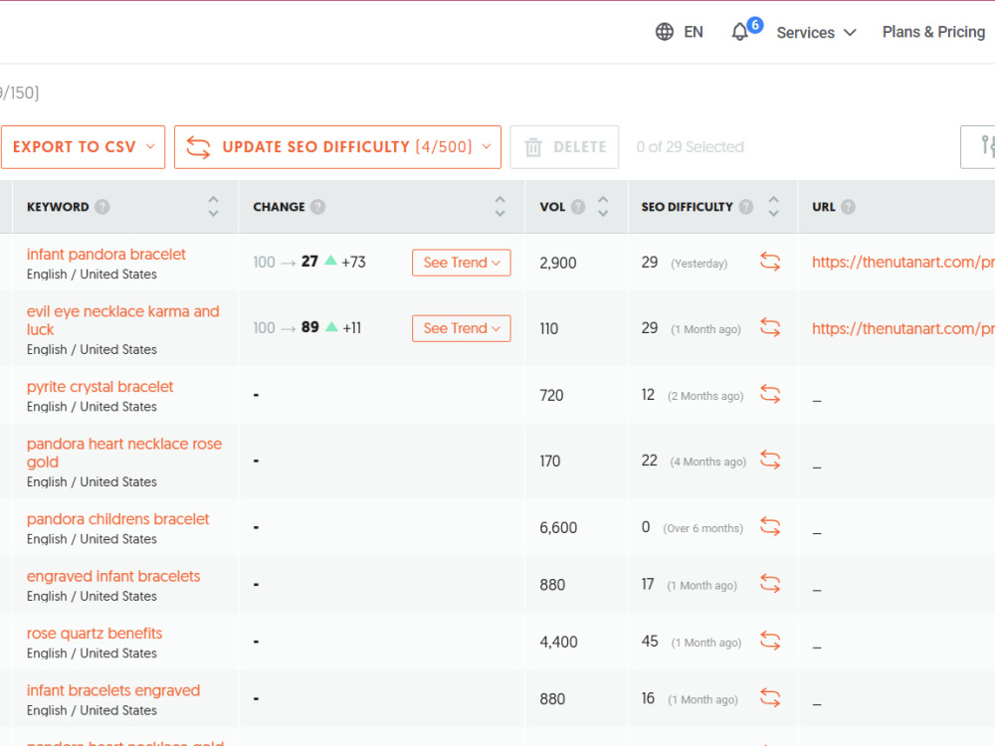Viewport: 995px width, 746px height.
Task: Click the EN language label
Action: coord(693,32)
